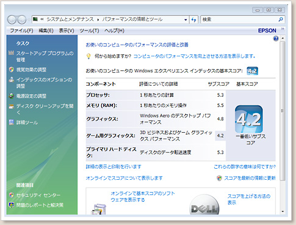Viewport: 296px width, 225px height.
Task: Click オンラインでスコアについて表示します link
Action: (124, 178)
